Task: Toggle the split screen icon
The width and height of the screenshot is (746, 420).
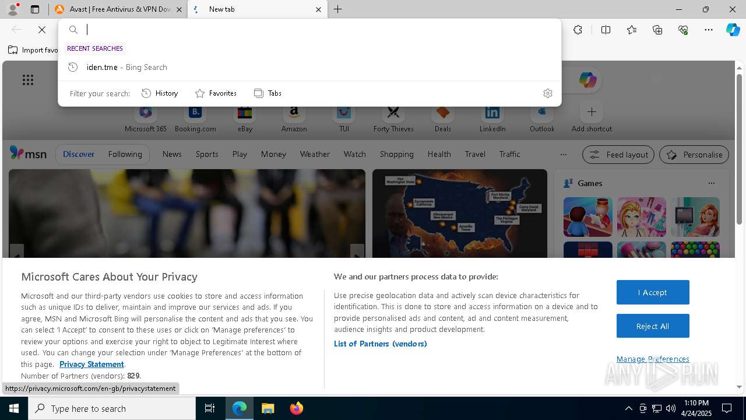Action: pos(606,30)
